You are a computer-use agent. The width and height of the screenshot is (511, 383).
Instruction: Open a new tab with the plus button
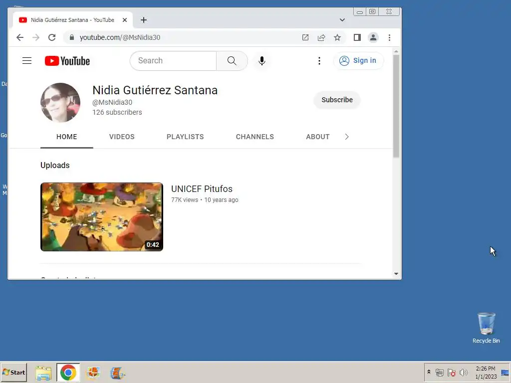(x=144, y=20)
